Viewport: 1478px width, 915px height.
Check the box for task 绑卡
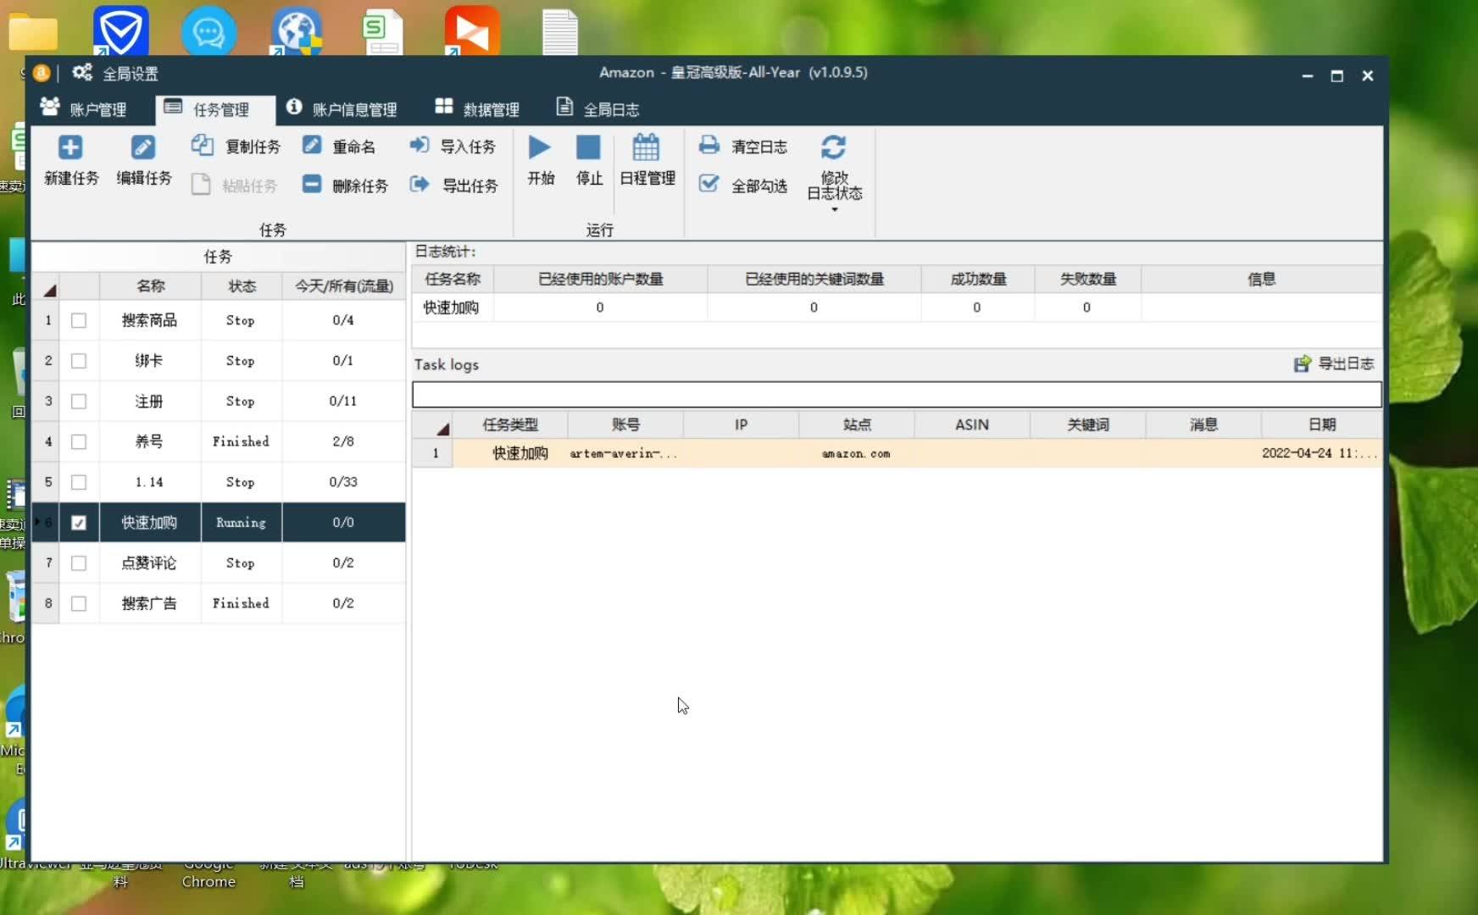pyautogui.click(x=79, y=361)
